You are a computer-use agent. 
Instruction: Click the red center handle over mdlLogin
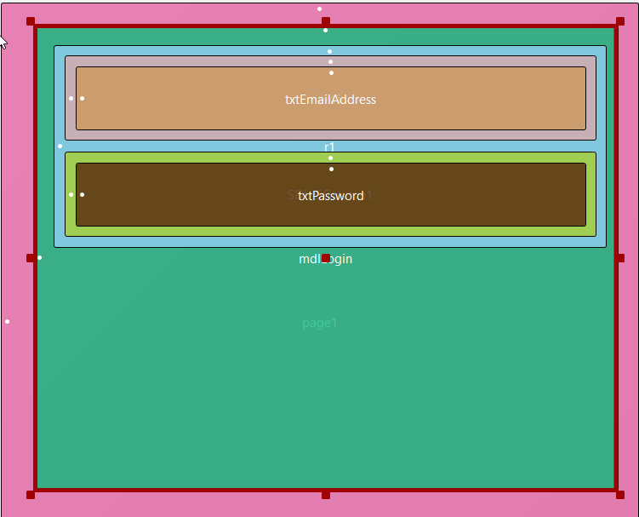click(326, 258)
